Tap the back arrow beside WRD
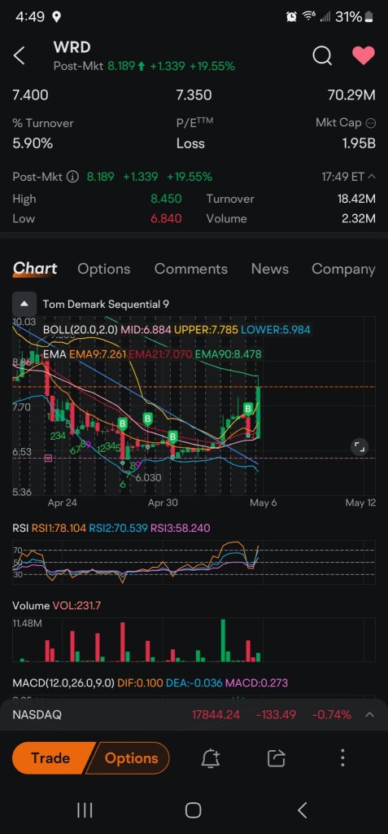This screenshot has height=834, width=388. pos(20,55)
